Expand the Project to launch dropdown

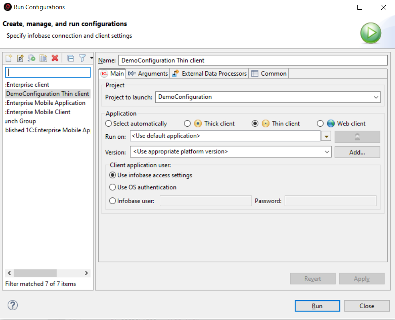click(376, 97)
